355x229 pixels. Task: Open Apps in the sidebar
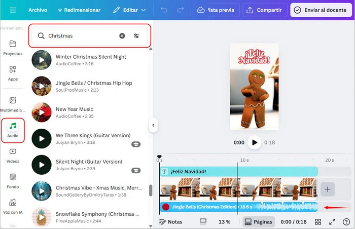click(x=13, y=73)
